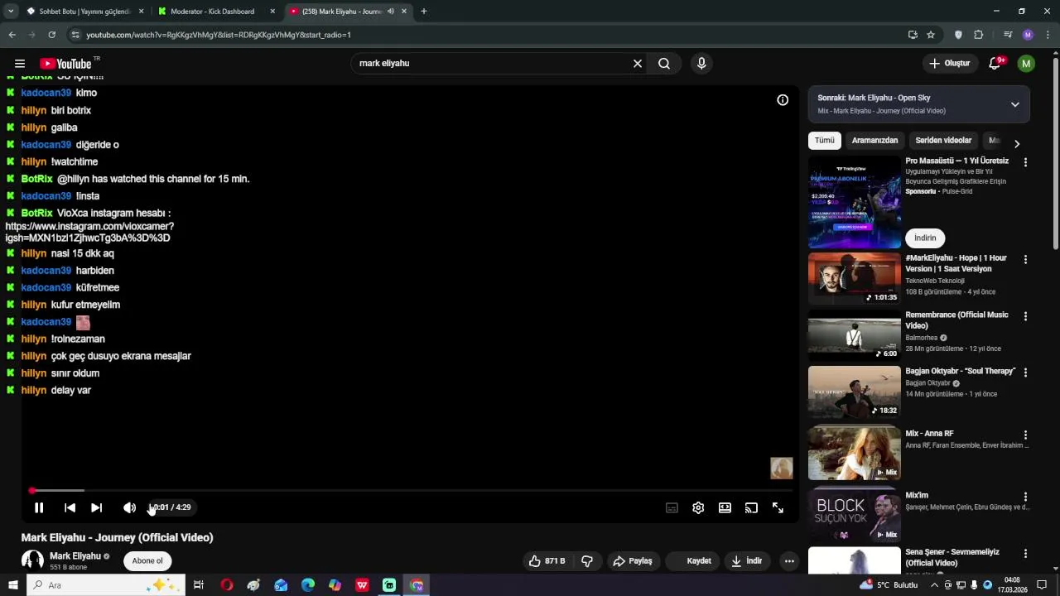Start voice search with the microphone icon
The width and height of the screenshot is (1060, 596).
pos(701,64)
